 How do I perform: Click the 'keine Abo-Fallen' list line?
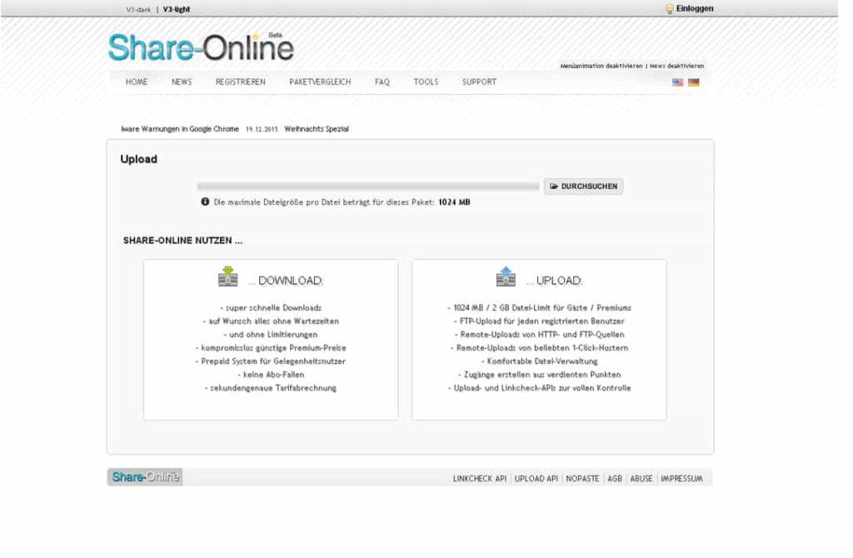271,375
